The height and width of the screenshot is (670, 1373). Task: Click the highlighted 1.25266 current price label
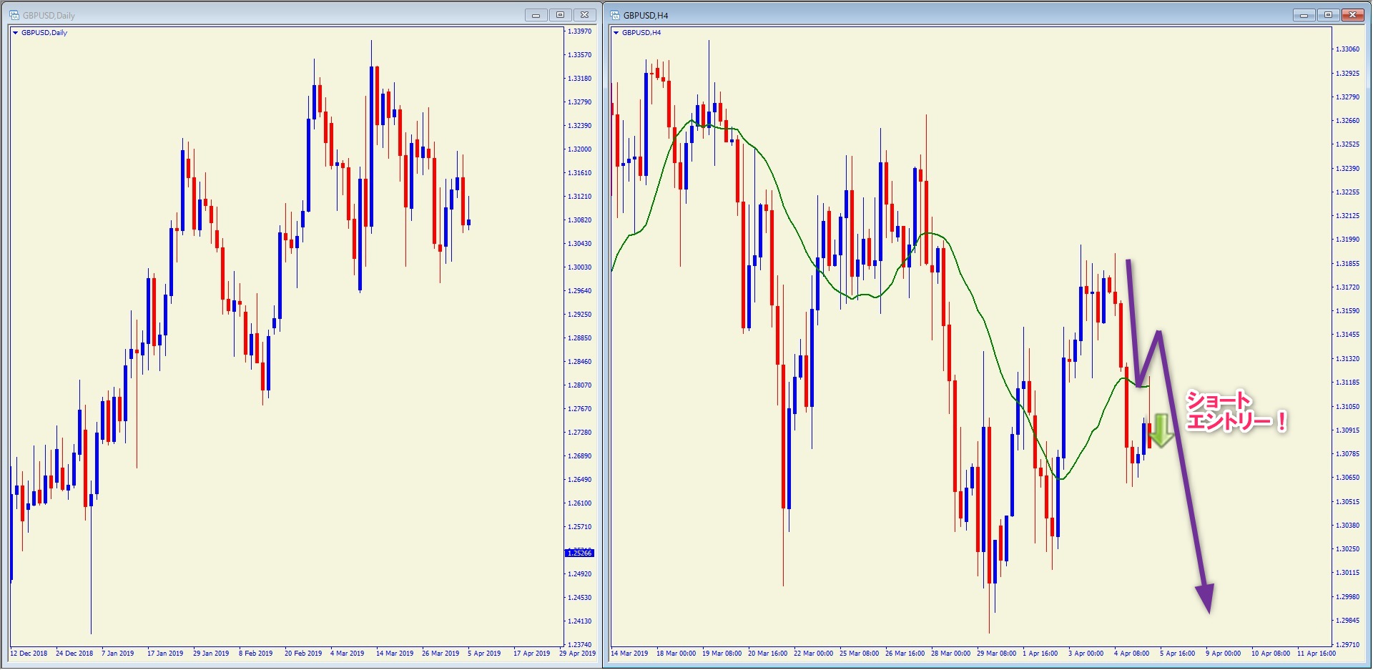[579, 553]
